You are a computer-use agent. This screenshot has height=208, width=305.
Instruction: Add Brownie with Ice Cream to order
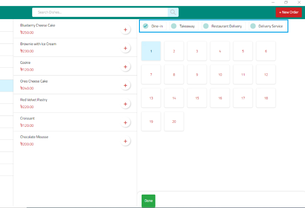pyautogui.click(x=125, y=48)
